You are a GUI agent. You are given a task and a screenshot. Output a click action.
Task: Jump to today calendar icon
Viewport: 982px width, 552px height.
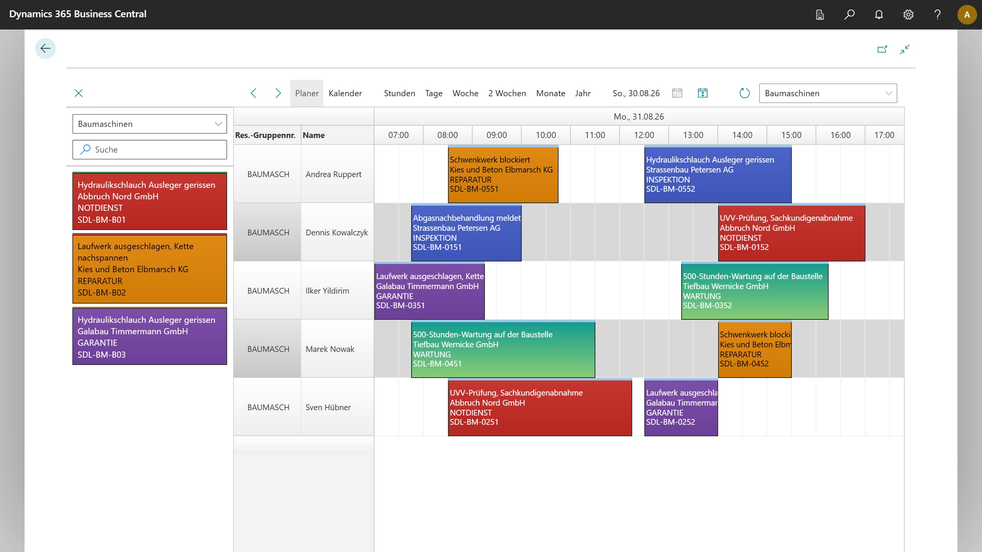[x=703, y=93]
